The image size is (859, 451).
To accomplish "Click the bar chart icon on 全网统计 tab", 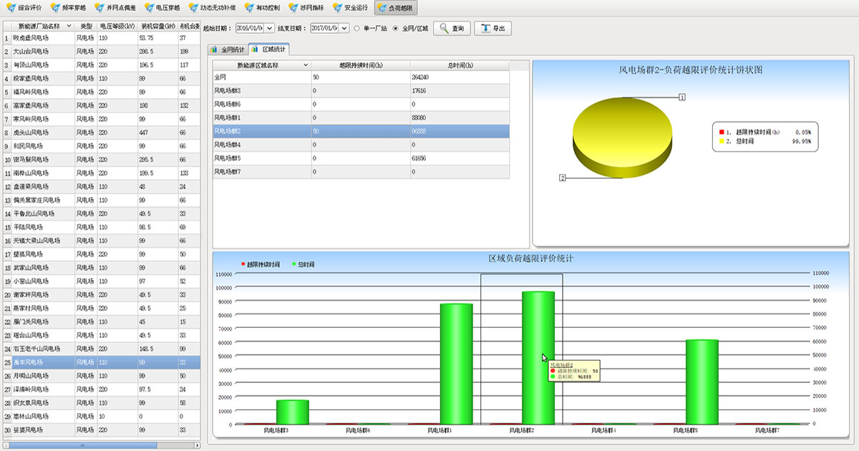I will (214, 50).
